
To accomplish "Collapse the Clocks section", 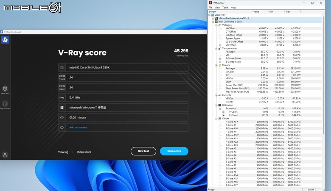I will [216, 119].
